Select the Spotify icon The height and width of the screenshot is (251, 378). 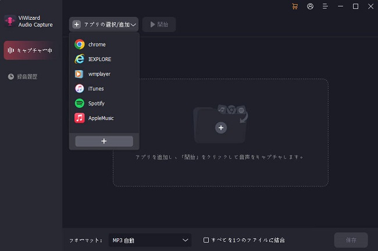tap(79, 103)
